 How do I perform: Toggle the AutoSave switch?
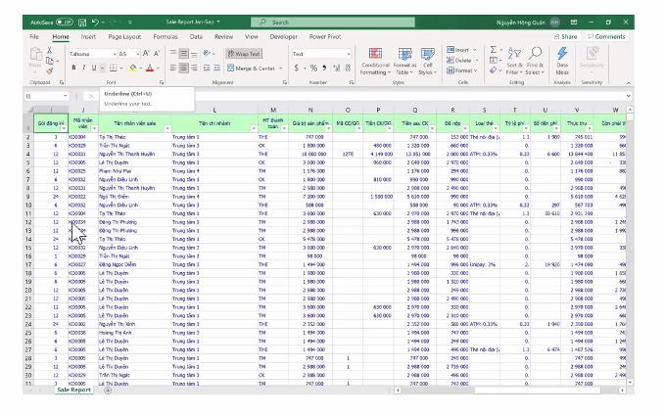click(65, 23)
